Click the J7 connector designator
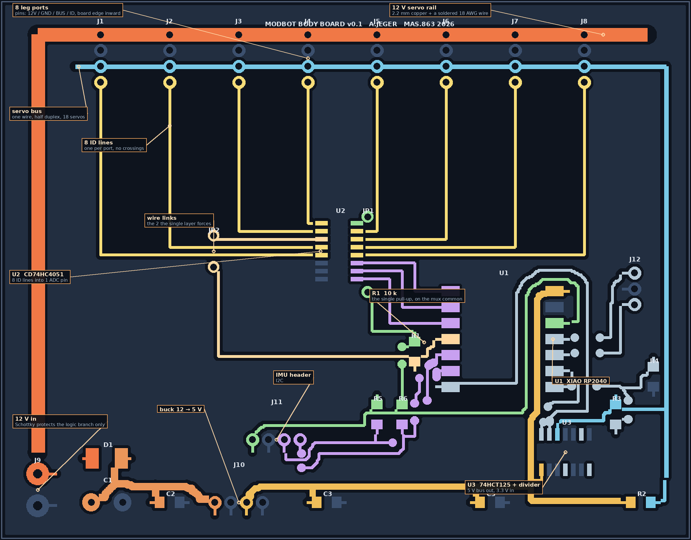 [515, 21]
